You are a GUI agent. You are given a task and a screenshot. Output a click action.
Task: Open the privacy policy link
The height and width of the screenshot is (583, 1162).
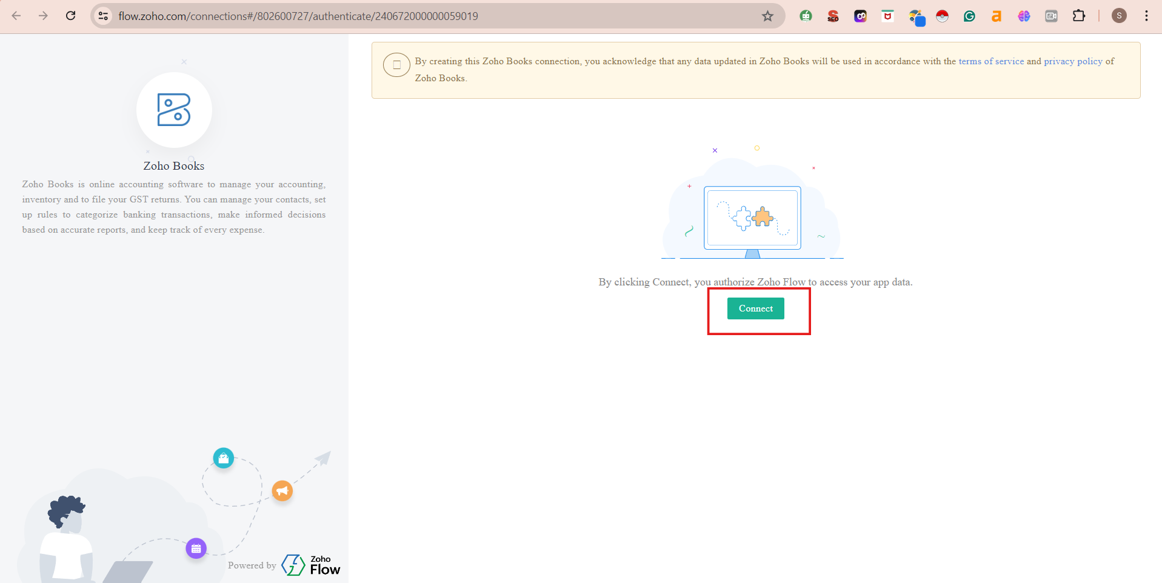pos(1073,61)
